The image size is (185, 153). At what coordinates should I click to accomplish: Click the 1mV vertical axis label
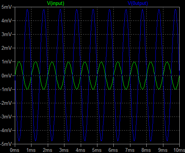[x=6, y=62]
